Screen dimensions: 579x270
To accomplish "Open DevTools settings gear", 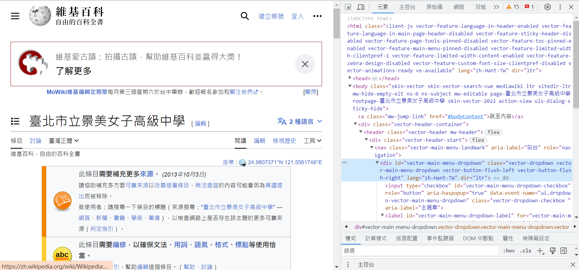I will [548, 7].
